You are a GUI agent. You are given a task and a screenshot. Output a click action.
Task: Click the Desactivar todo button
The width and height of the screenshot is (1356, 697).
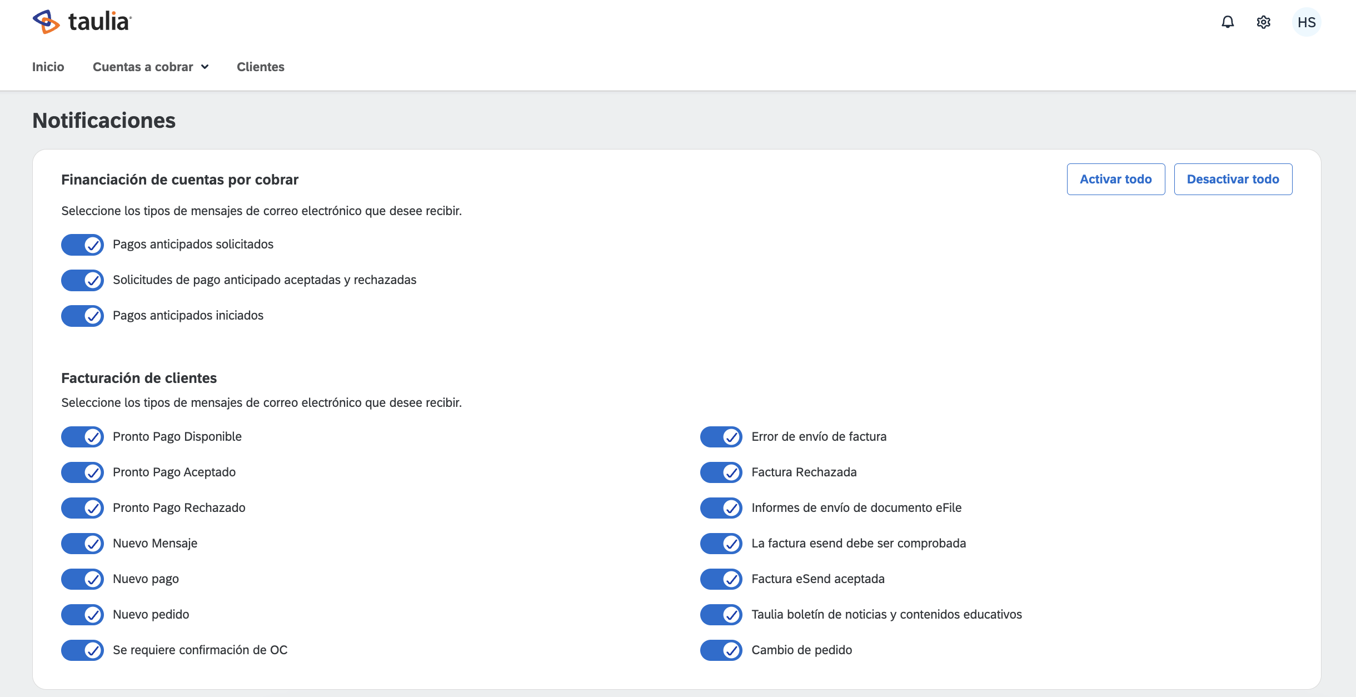1233,179
